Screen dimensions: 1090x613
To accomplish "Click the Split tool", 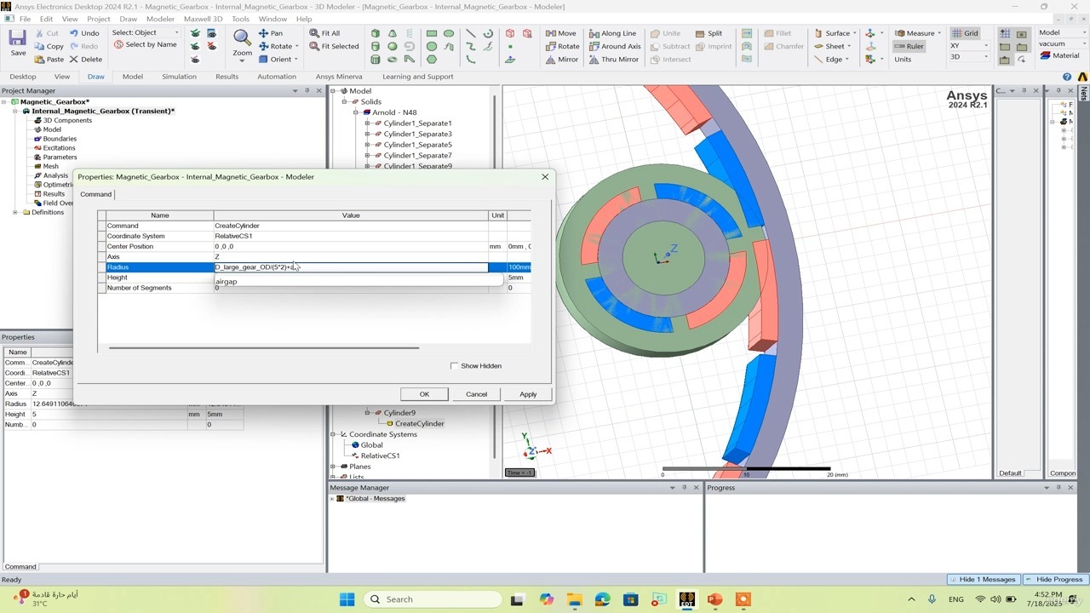I will tap(708, 33).
